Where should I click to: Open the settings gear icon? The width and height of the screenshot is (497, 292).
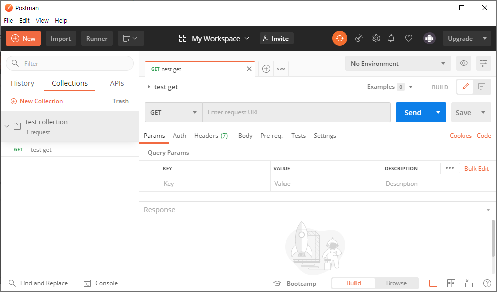click(x=376, y=38)
